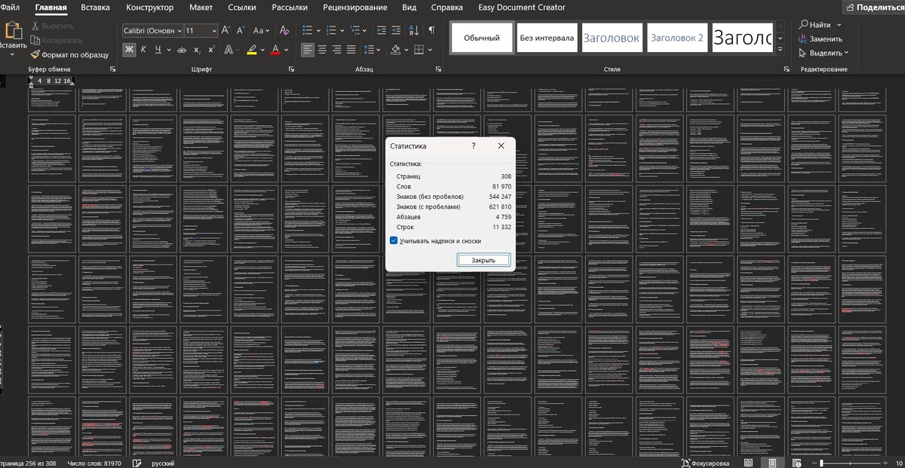
Task: Toggle Focus mode (Фокусировка) in status bar
Action: pos(706,463)
